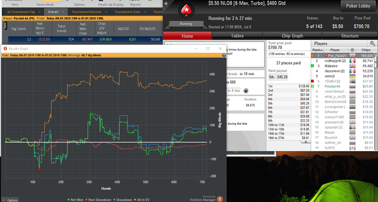378x202 pixels.
Task: Click the UK flag for Pye_Face21
Action: [x=352, y=56]
